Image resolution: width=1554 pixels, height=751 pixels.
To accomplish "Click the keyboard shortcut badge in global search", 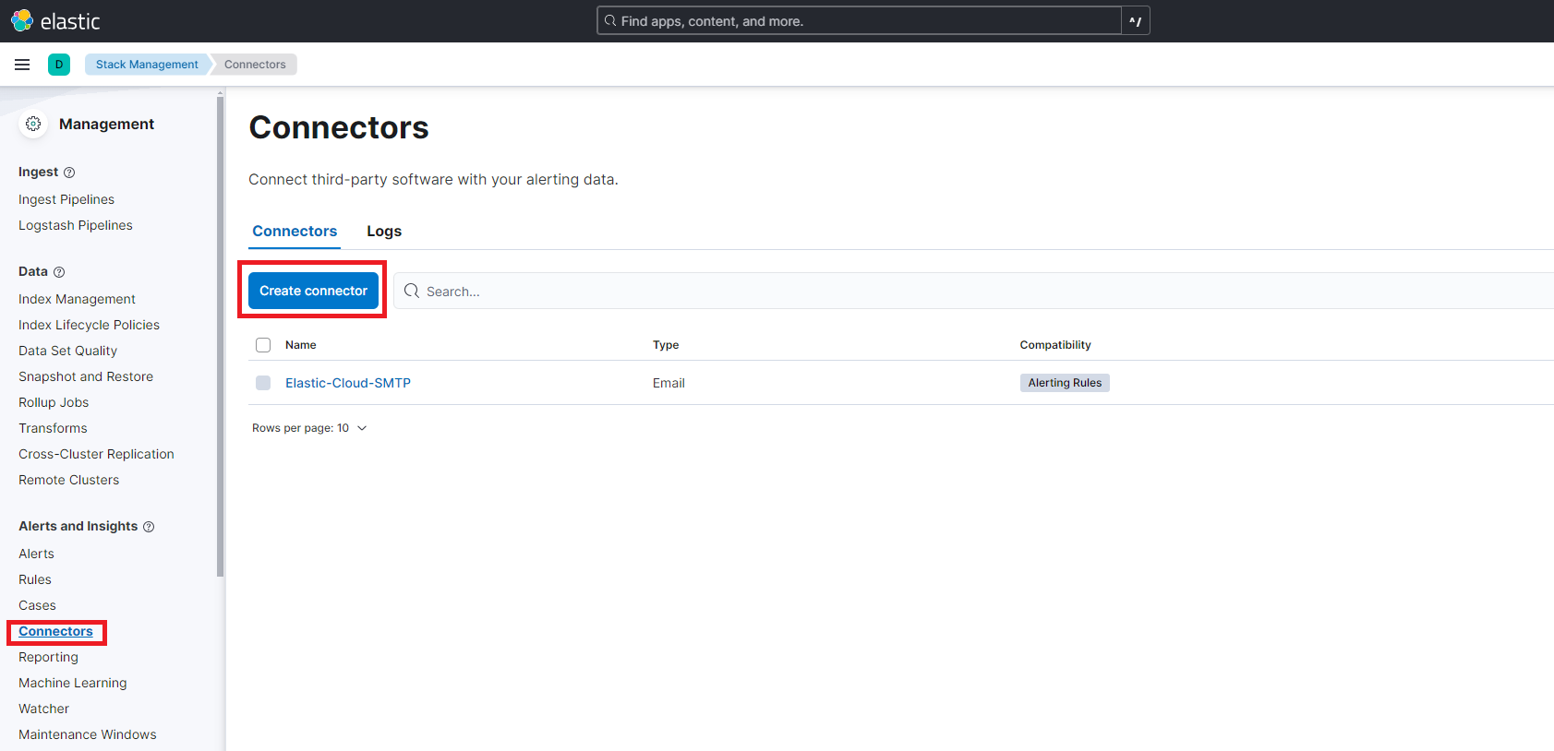I will pos(1136,21).
